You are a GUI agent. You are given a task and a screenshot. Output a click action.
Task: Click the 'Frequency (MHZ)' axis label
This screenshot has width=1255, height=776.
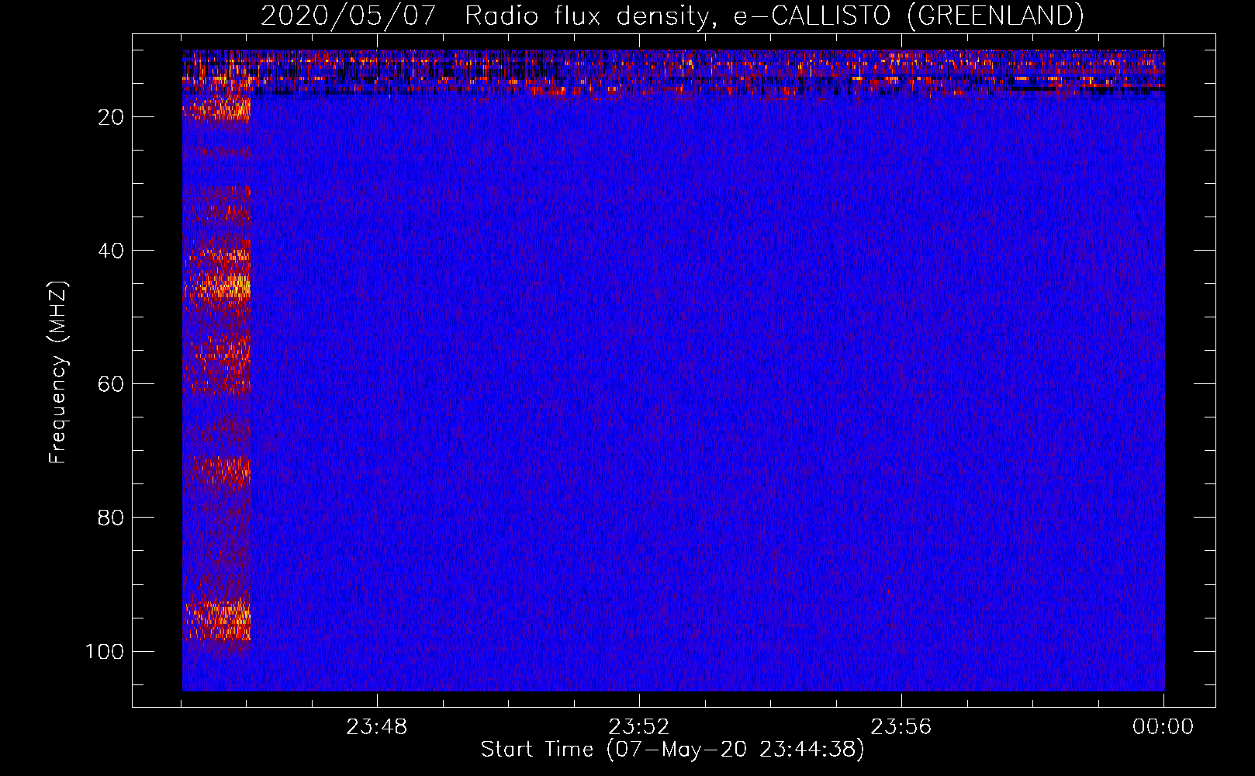pos(58,372)
